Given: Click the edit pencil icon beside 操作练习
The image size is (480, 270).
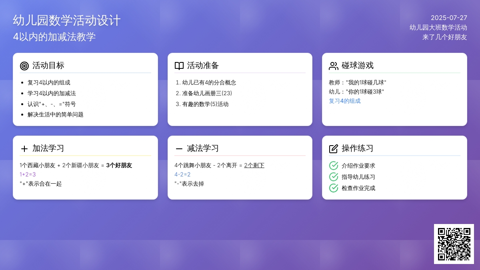Looking at the screenshot, I should click(x=334, y=149).
